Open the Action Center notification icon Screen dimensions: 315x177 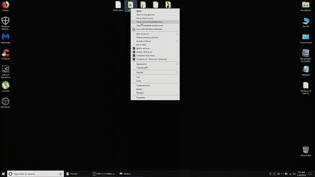(310, 174)
